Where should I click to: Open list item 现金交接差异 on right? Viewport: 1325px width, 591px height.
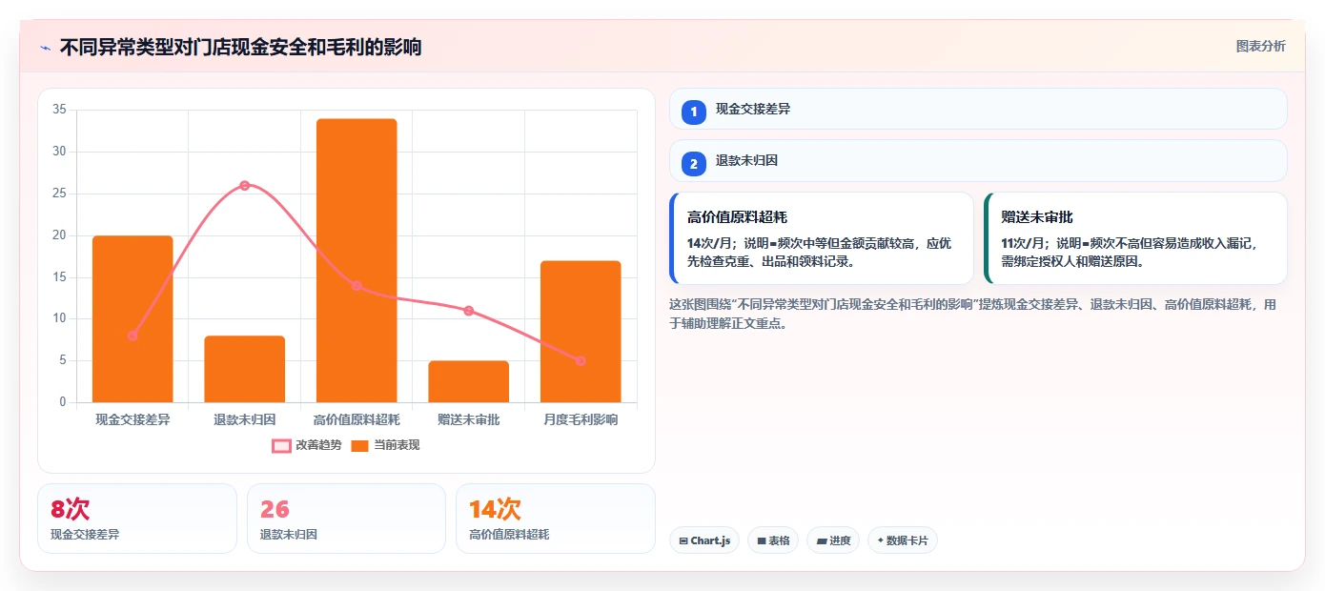[x=978, y=109]
